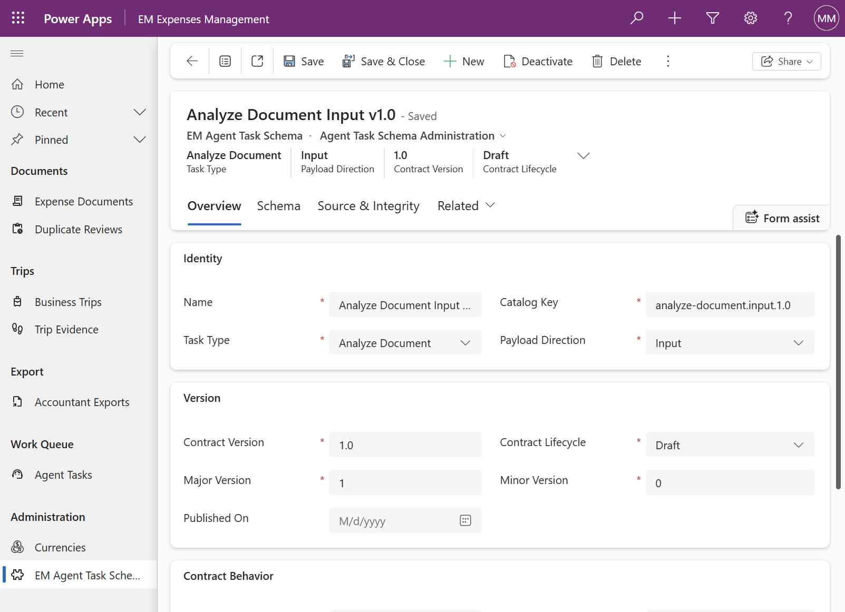
Task: Open the settings gear icon
Action: [x=751, y=18]
